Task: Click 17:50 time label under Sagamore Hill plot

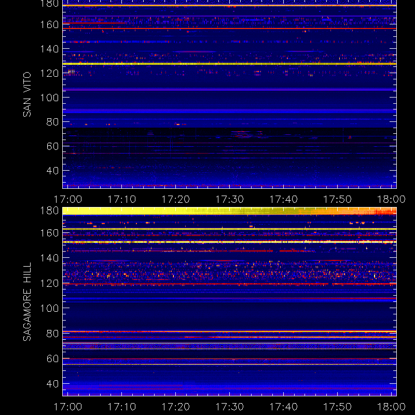Action: click(338, 407)
